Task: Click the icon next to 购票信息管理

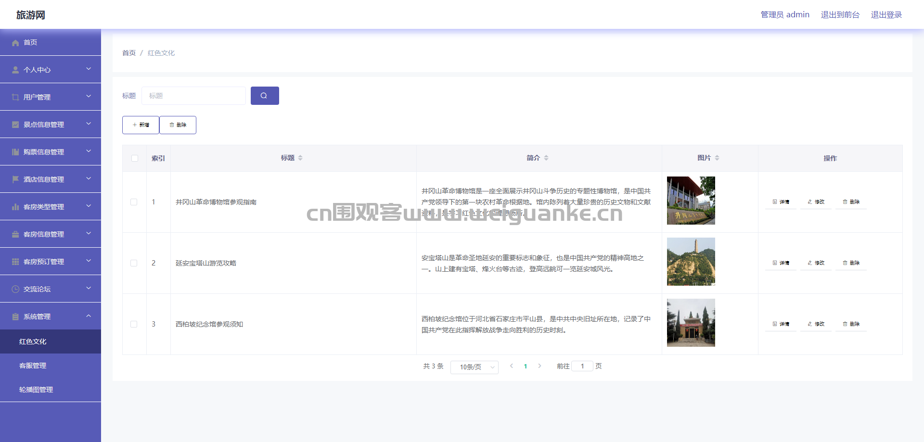Action: click(15, 152)
